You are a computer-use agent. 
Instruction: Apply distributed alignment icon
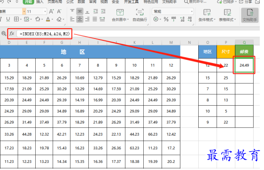tap(102, 19)
